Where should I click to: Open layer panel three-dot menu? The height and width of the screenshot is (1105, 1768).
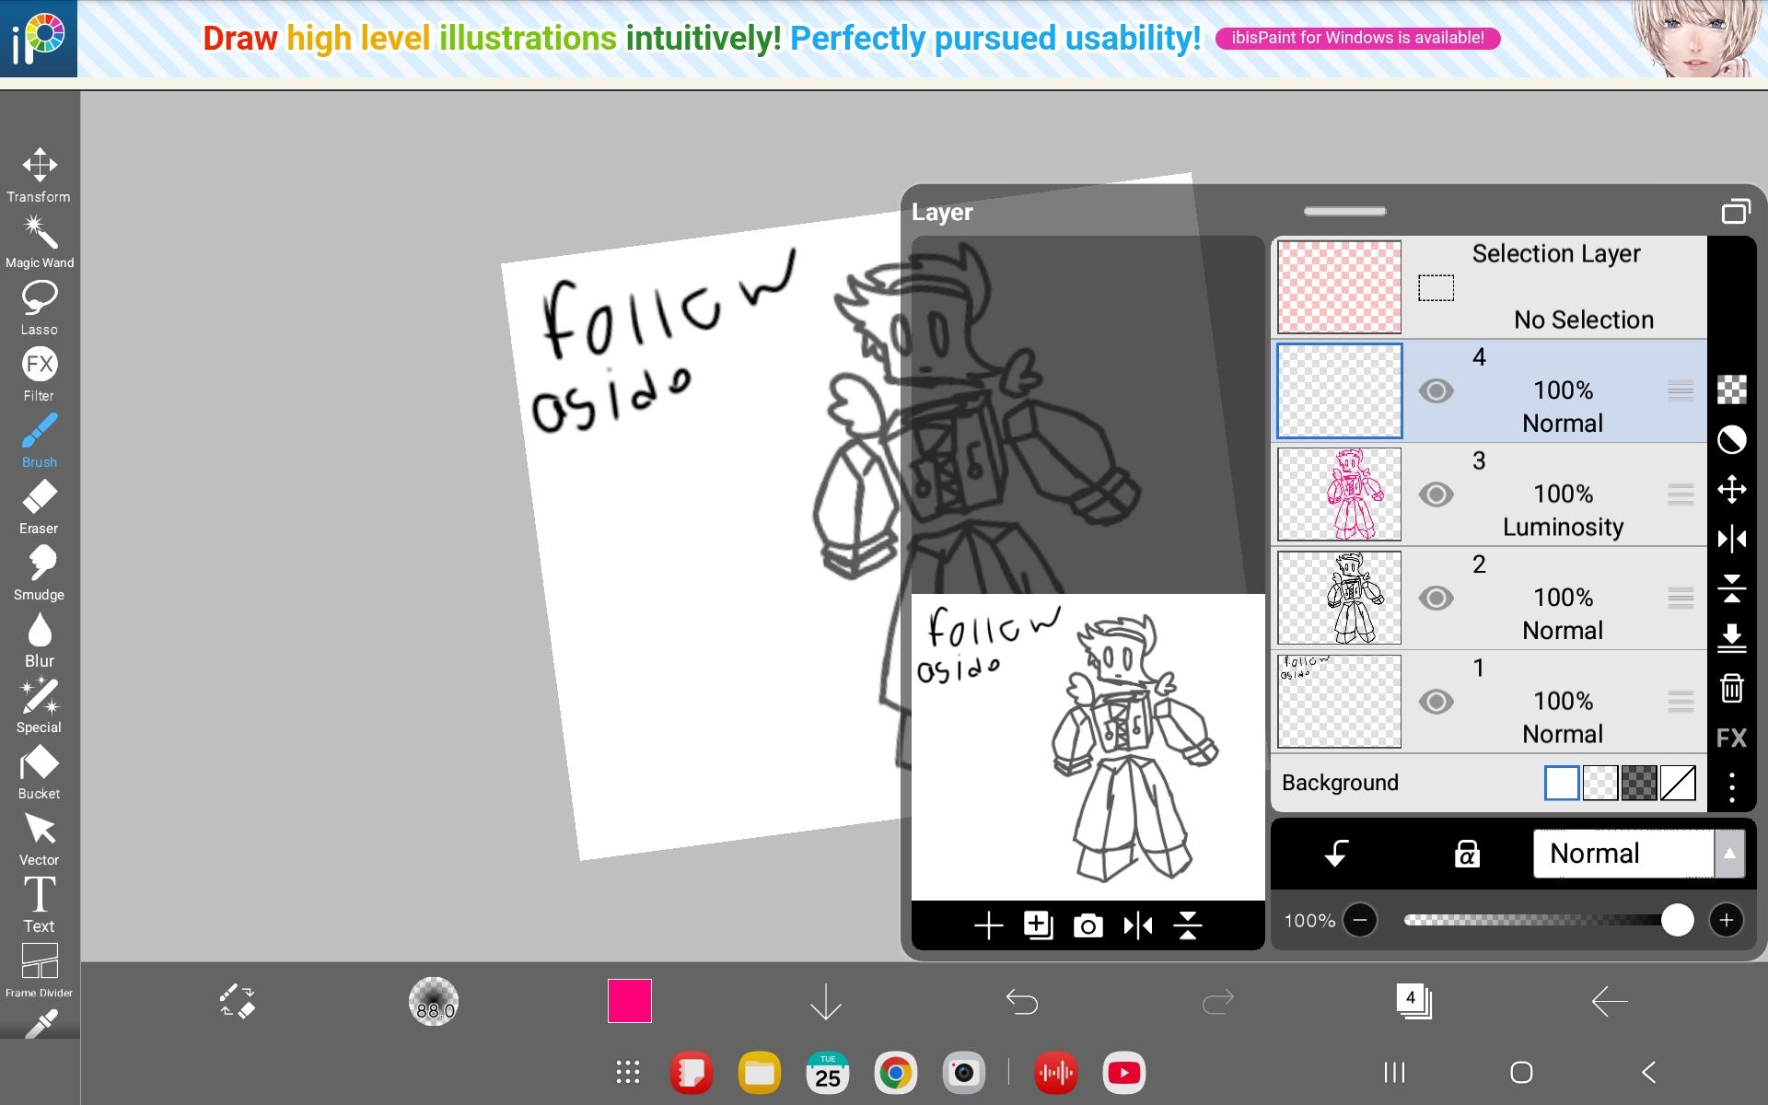click(1732, 787)
